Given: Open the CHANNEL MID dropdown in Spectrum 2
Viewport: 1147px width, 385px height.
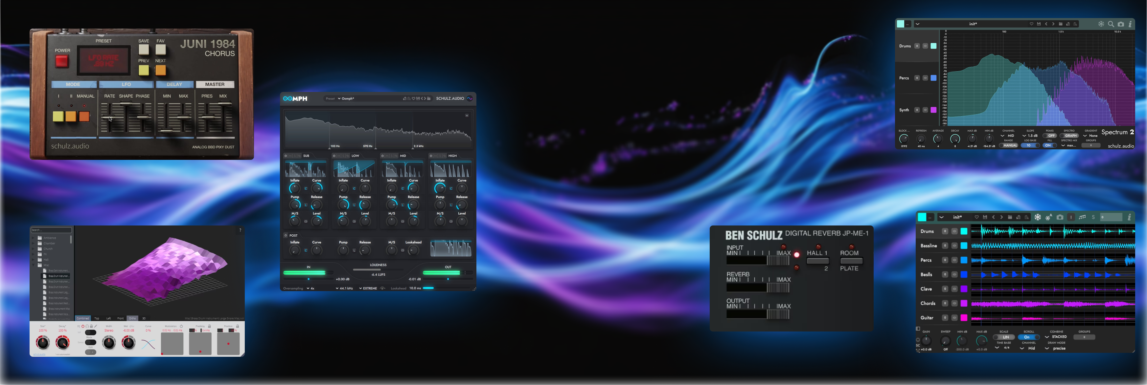Looking at the screenshot, I should tap(1008, 136).
